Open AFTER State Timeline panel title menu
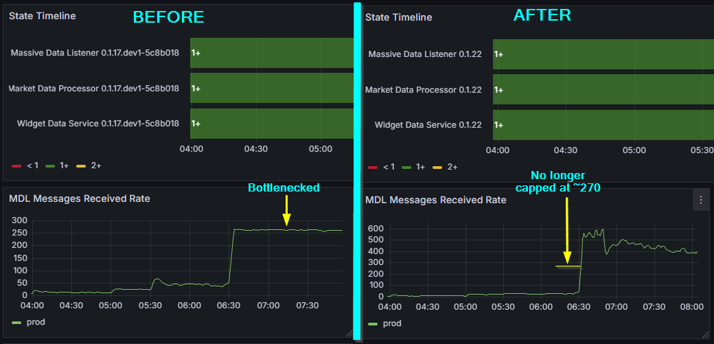Viewport: 714px width, 344px height. coord(399,17)
